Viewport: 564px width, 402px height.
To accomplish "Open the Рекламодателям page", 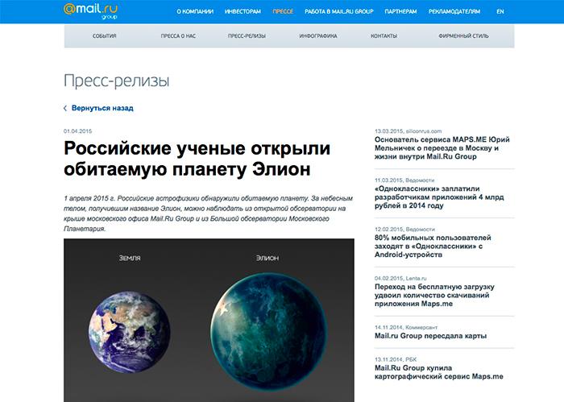I will [452, 12].
